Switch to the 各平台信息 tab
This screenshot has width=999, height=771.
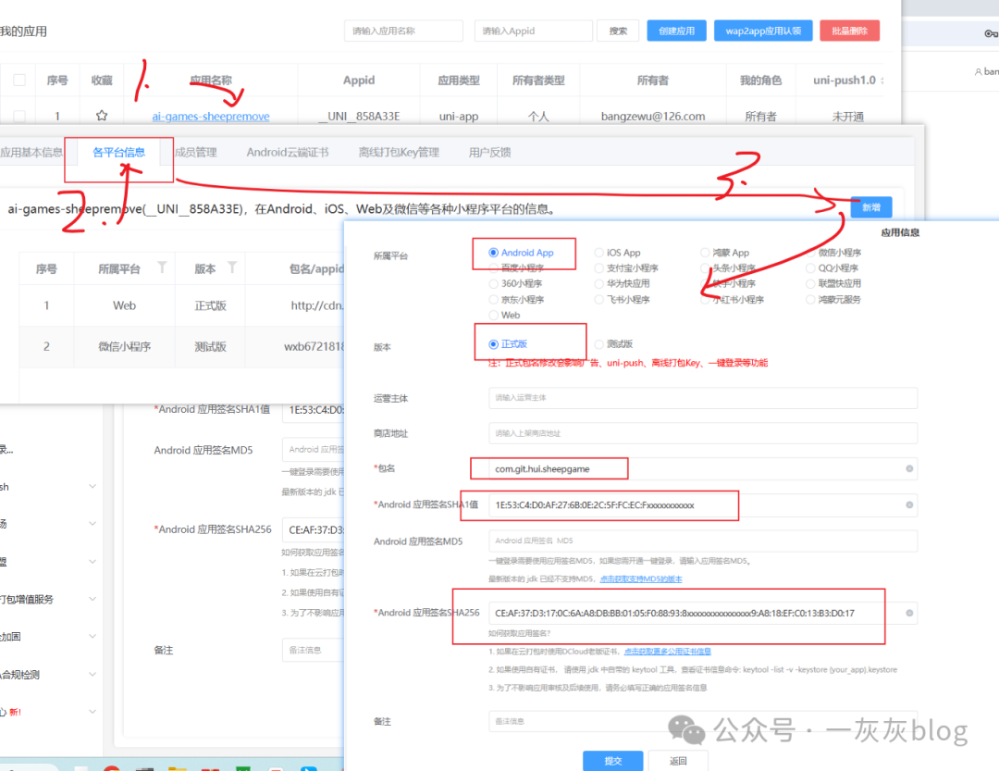[x=118, y=153]
